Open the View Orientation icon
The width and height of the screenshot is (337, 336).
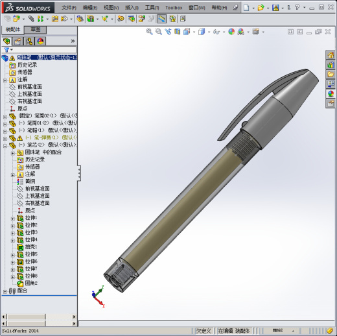pos(187,32)
